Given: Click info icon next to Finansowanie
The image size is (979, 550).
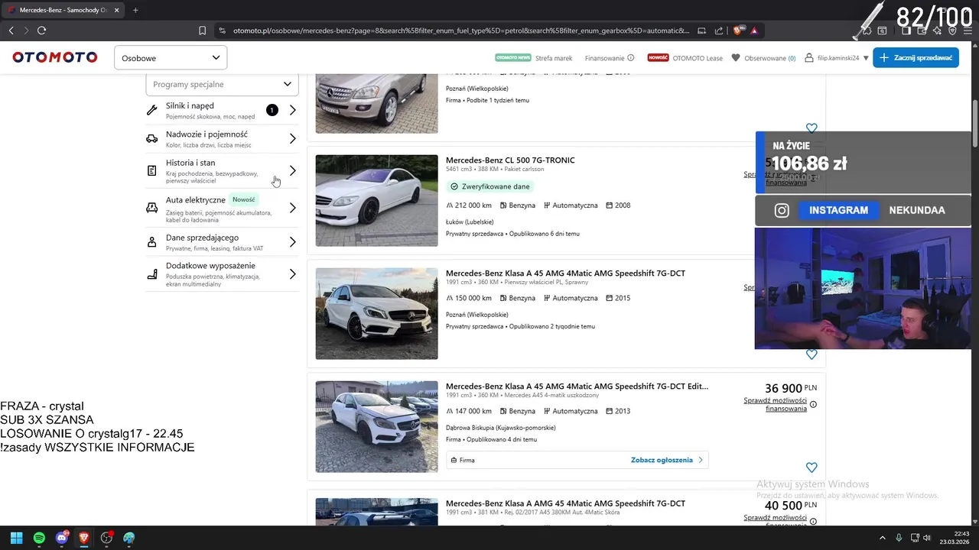Looking at the screenshot, I should tap(631, 58).
